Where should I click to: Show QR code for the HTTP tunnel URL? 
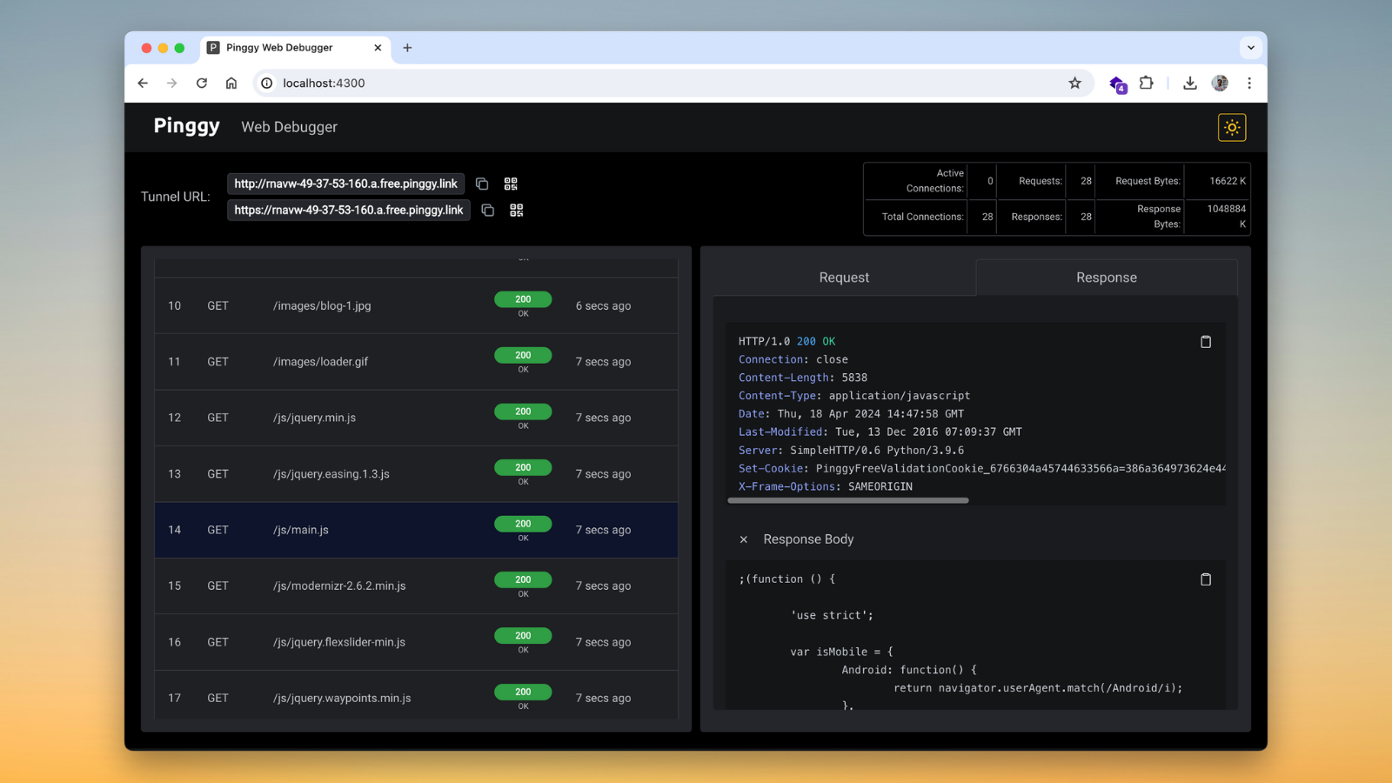point(511,184)
